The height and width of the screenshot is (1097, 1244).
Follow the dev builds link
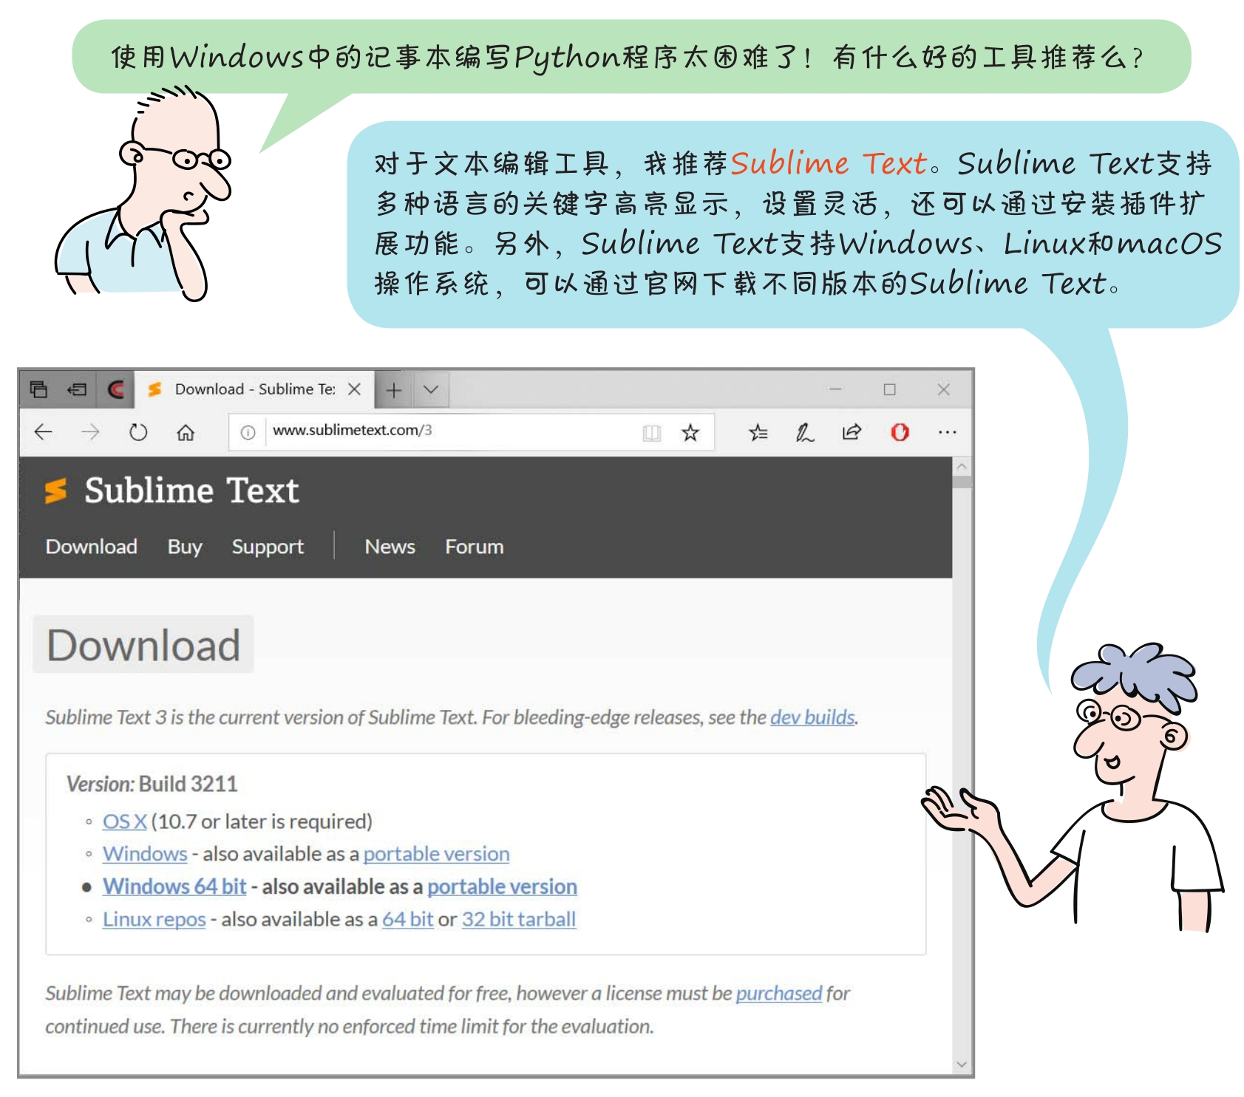(812, 717)
